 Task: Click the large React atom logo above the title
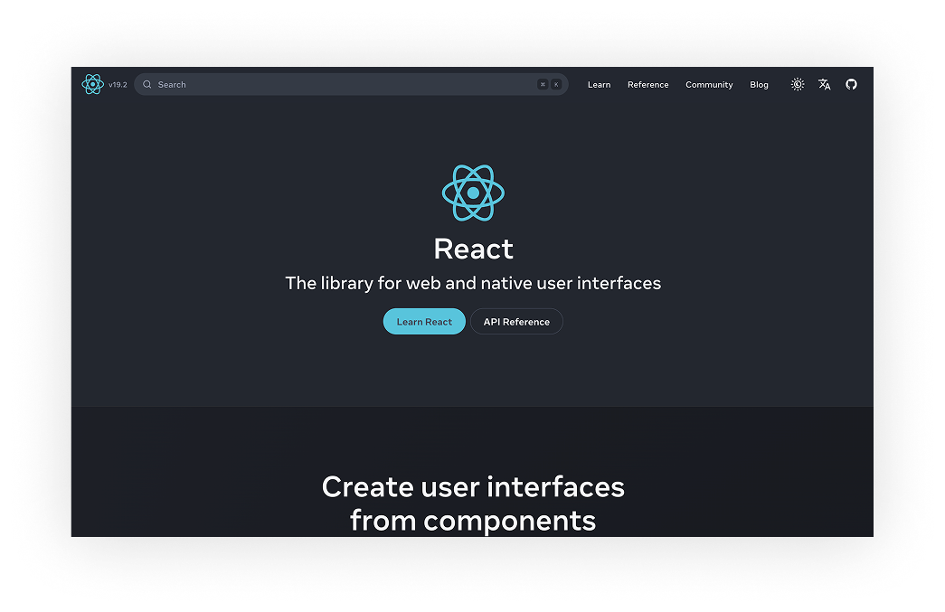coord(473,193)
